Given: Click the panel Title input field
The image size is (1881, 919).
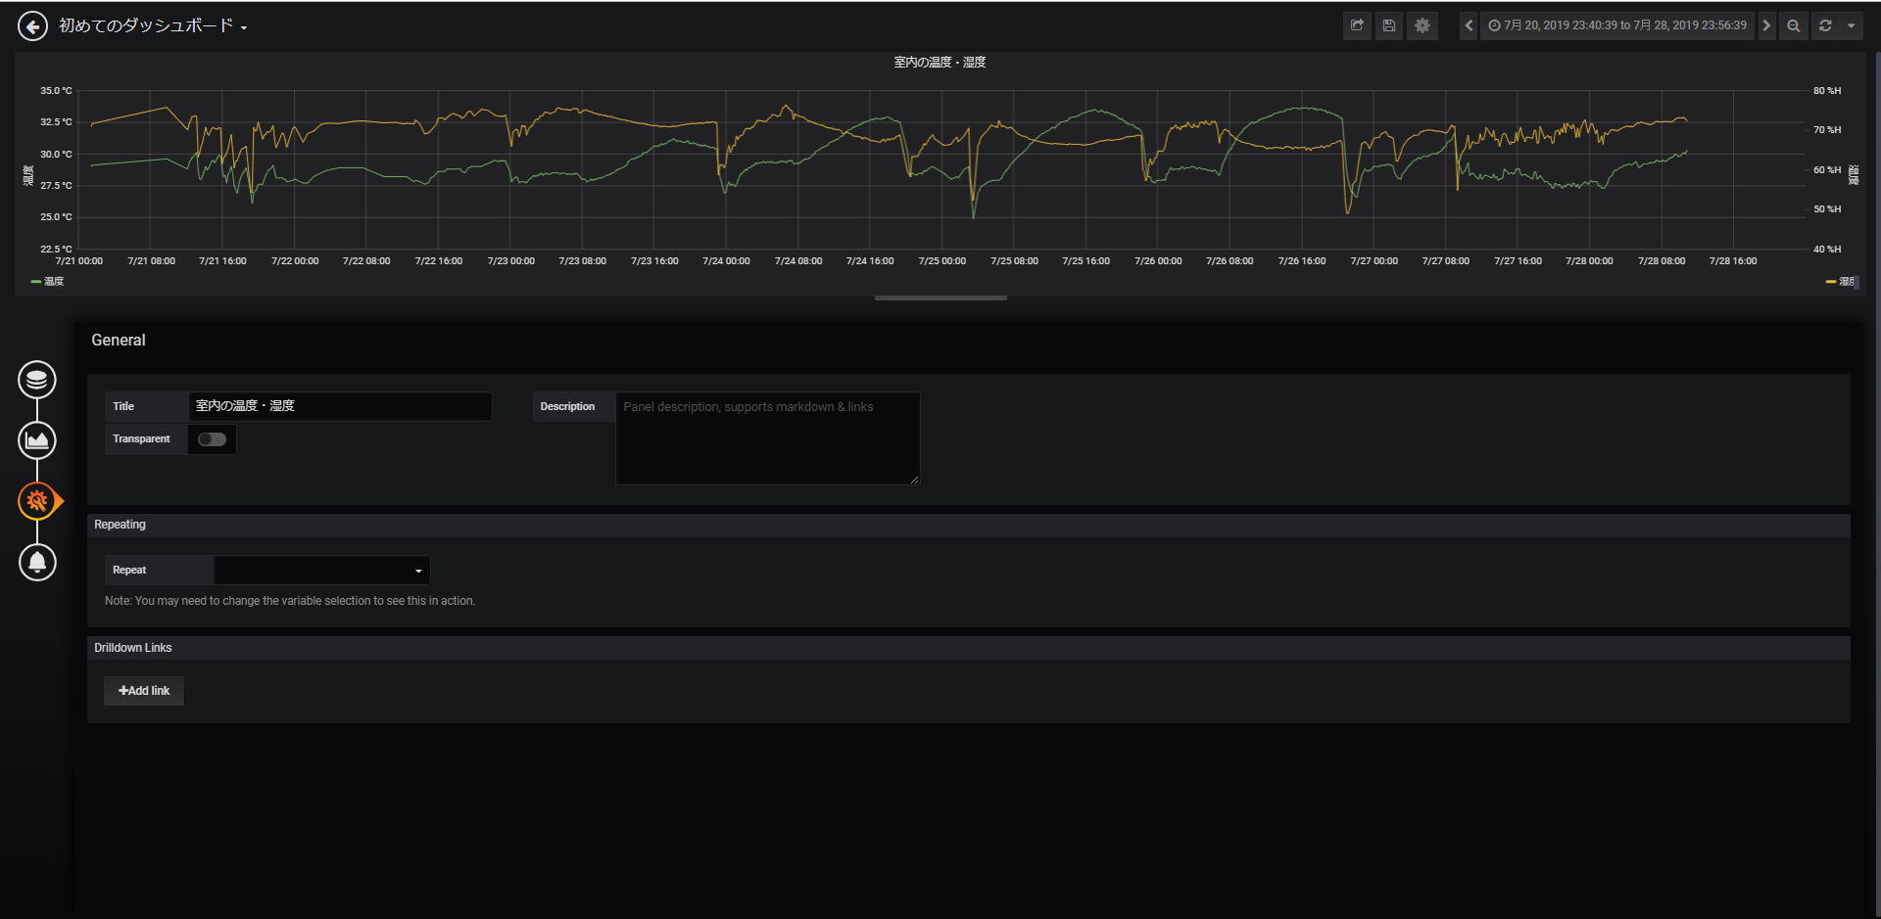Looking at the screenshot, I should [x=340, y=406].
